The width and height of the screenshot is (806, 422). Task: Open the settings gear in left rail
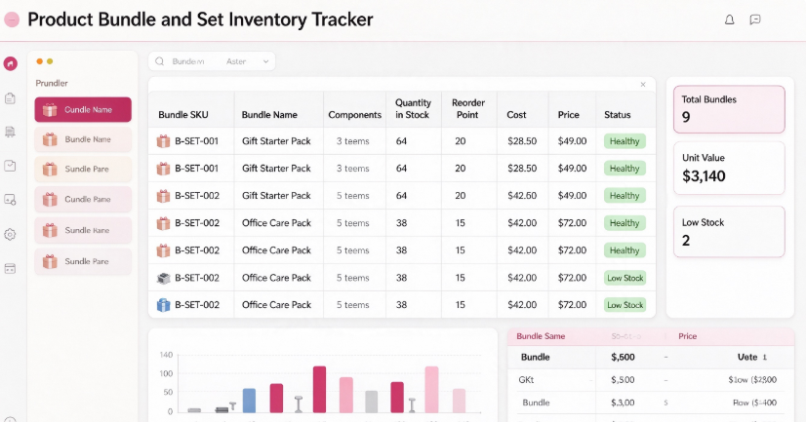(11, 235)
